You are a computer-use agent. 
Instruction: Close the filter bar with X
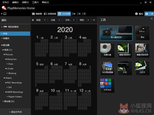coord(94,20)
